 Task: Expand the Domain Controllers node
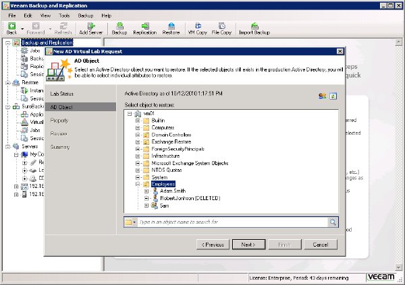[x=138, y=135]
